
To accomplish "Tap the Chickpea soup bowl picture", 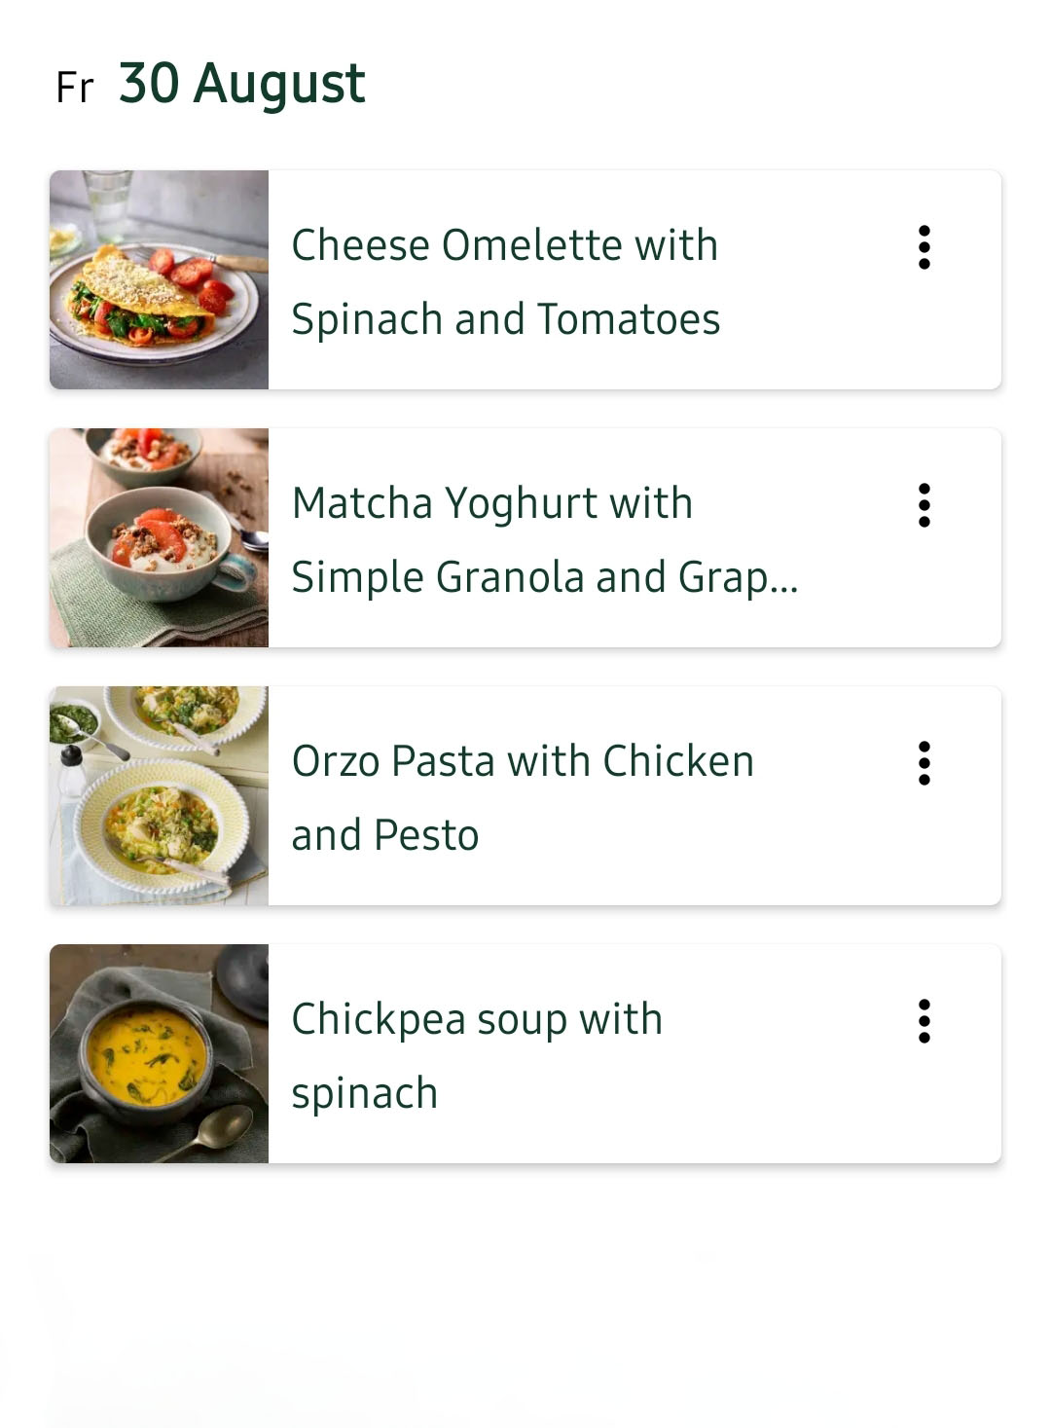I will (159, 1054).
